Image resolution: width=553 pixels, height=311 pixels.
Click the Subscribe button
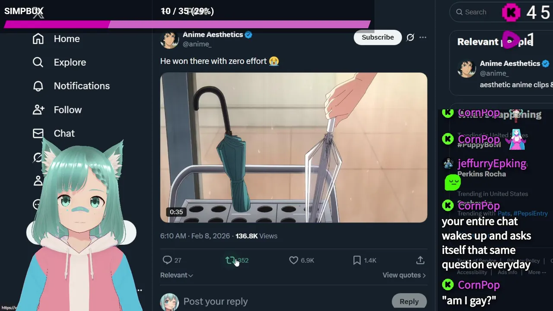click(378, 37)
